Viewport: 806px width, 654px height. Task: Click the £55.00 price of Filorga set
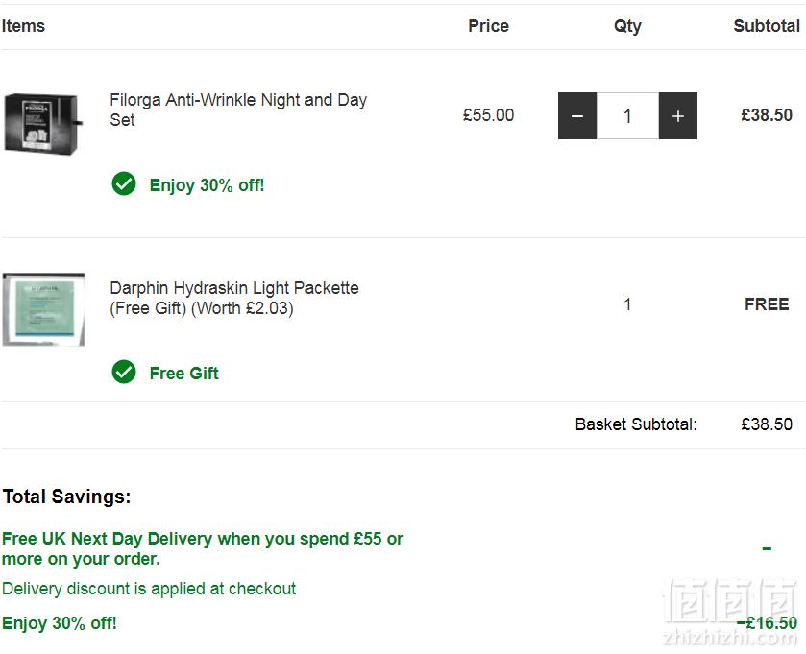pyautogui.click(x=488, y=115)
